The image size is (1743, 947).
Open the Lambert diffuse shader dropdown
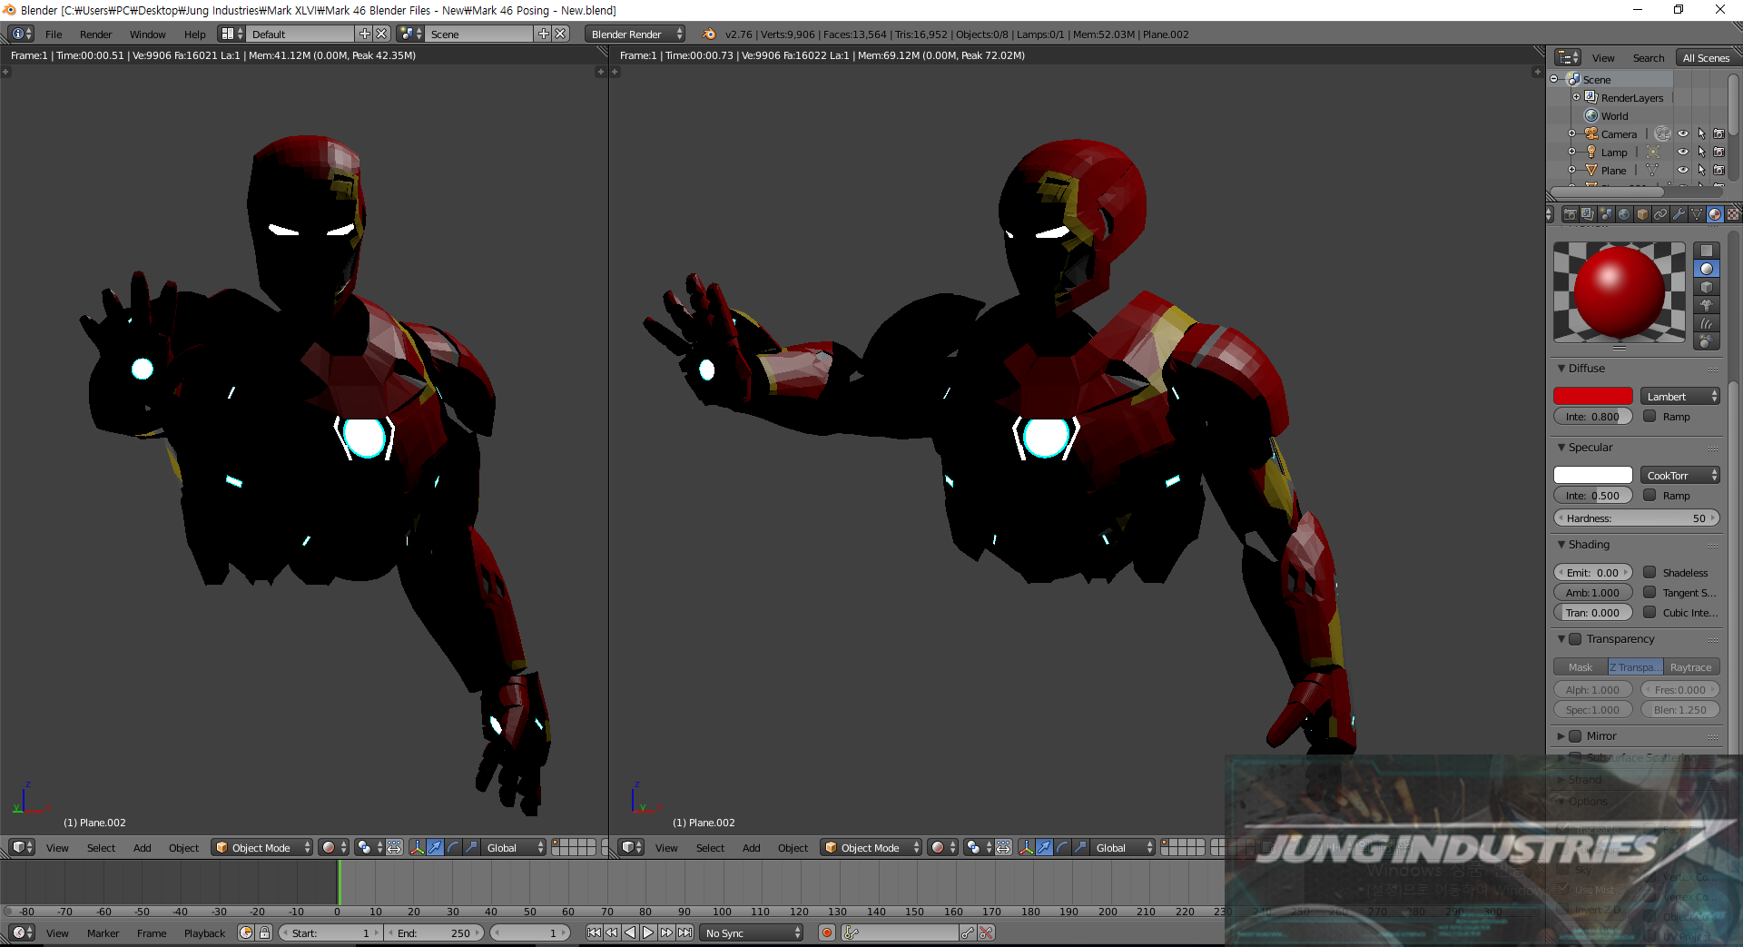[x=1679, y=396]
